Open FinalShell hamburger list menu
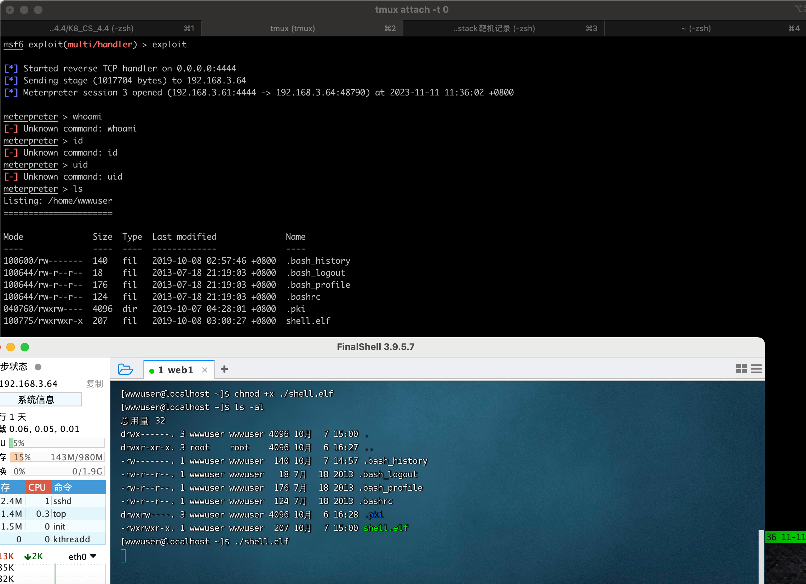 [756, 368]
